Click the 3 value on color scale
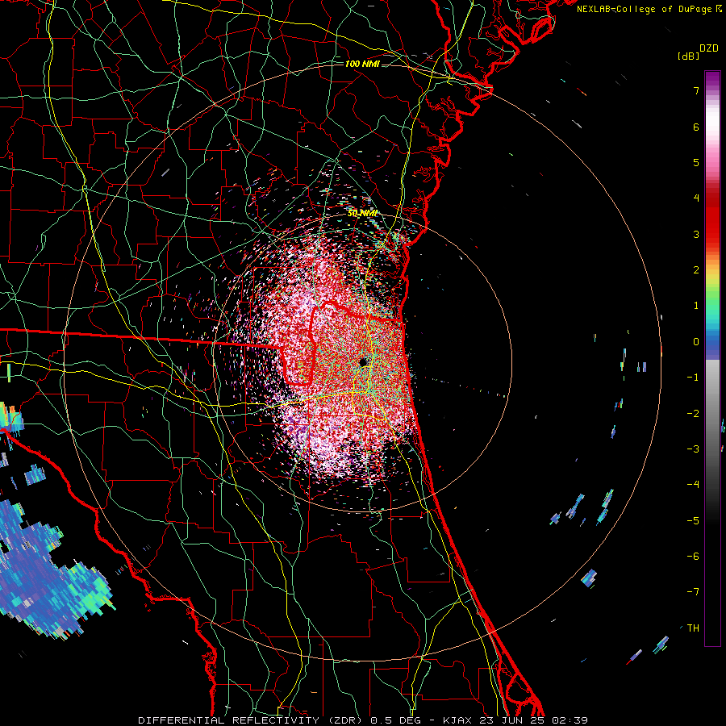Viewport: 726px width, 726px height. [x=696, y=234]
